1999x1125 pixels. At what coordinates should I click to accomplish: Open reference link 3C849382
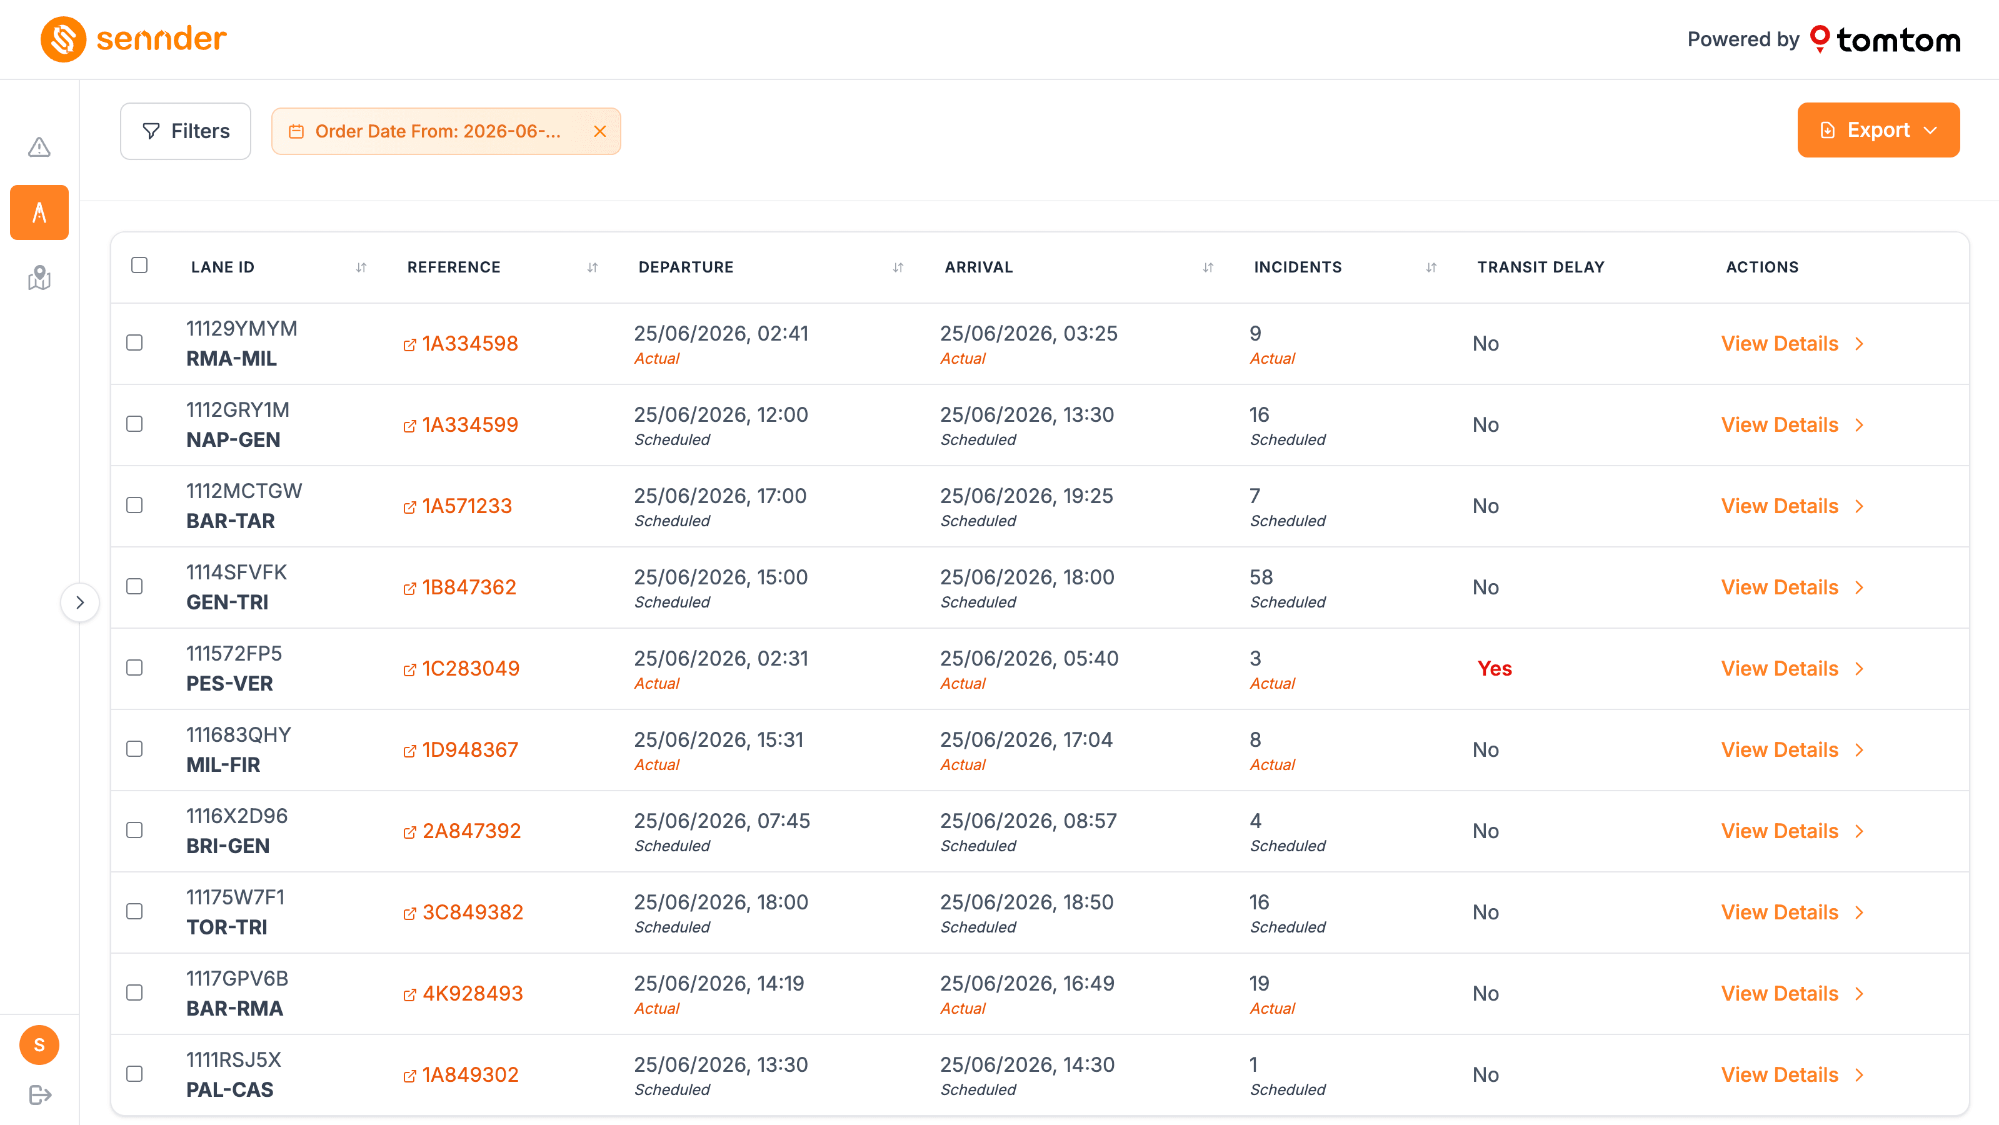pos(473,912)
